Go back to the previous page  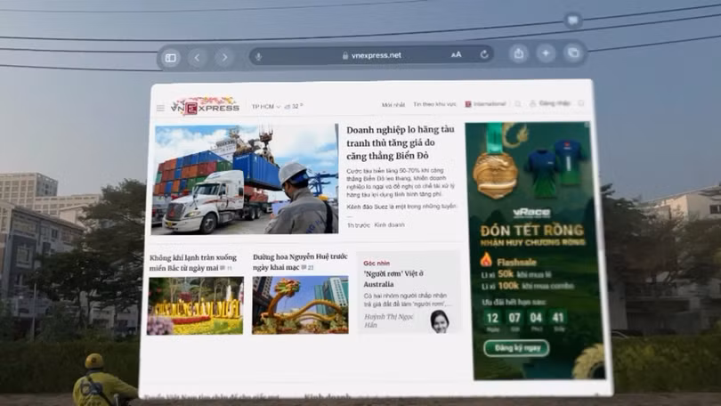point(198,57)
